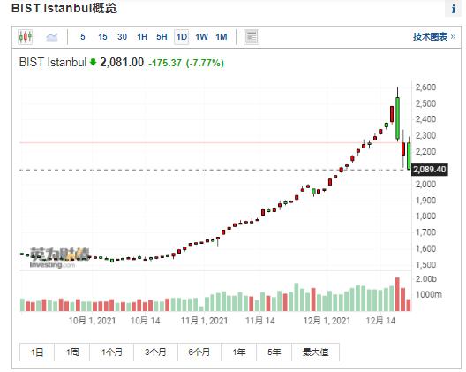The image size is (466, 372).
Task: Click the BIST Istanbul概览 heading
Action: point(64,8)
